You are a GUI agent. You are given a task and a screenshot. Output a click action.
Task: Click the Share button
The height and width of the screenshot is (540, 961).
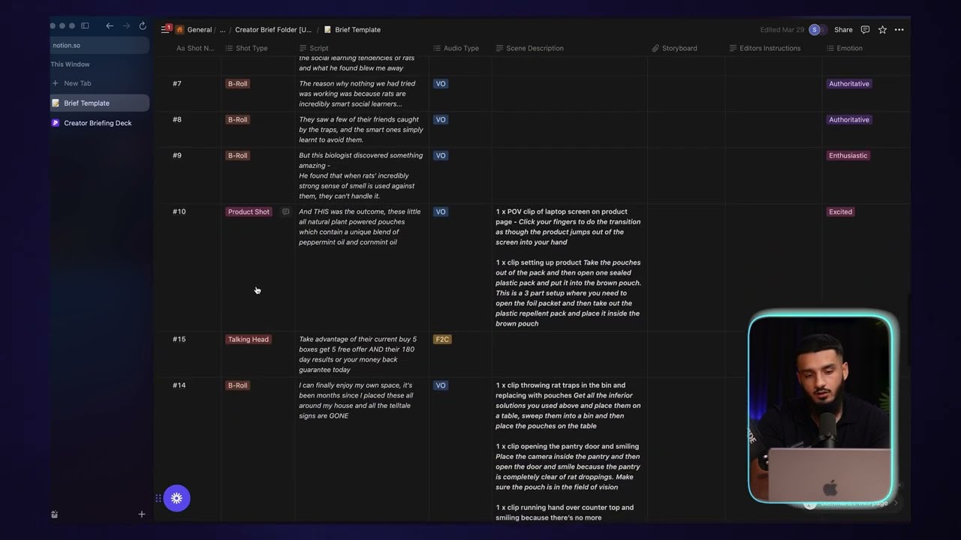pos(843,30)
